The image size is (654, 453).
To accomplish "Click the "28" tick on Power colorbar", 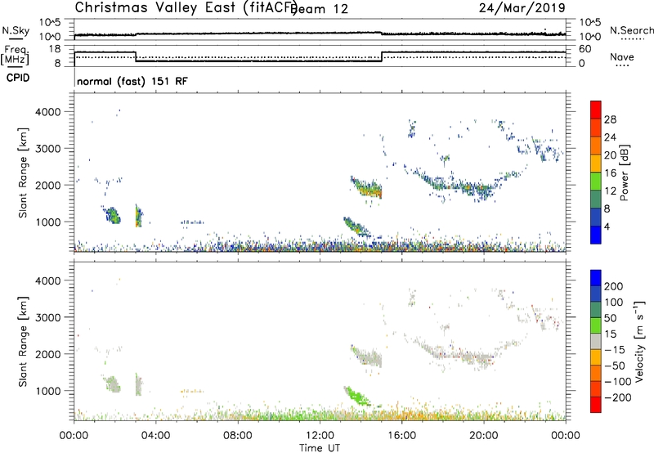I will point(610,119).
